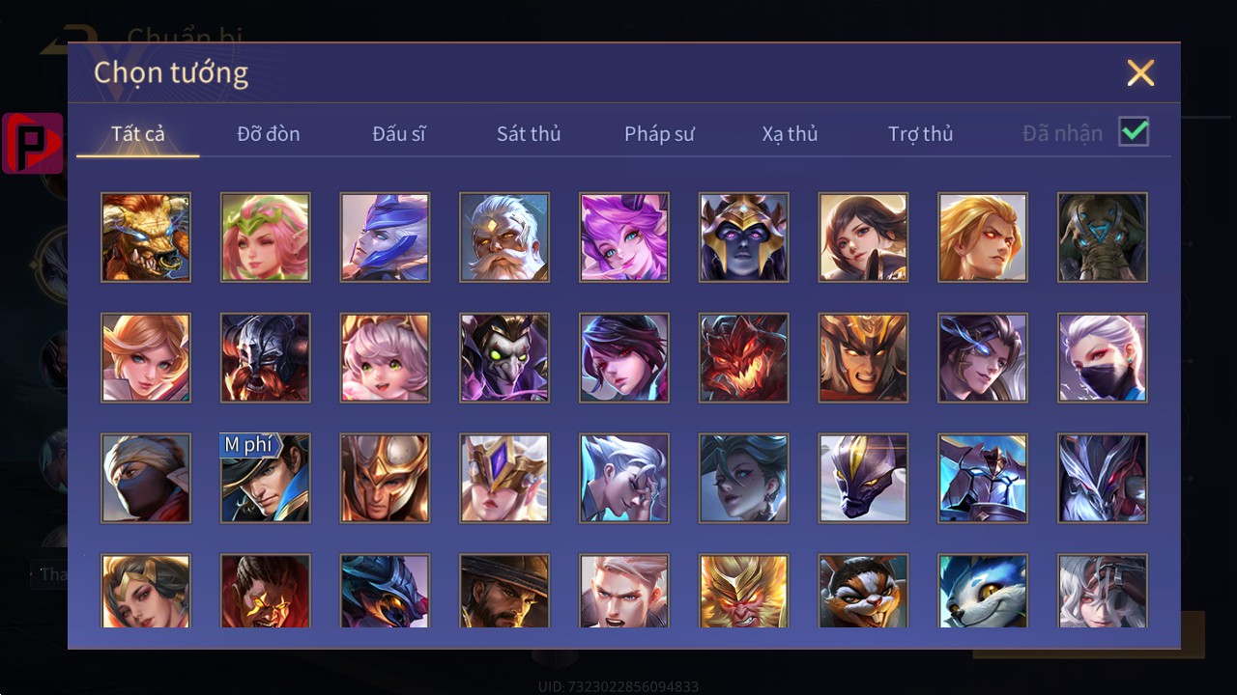Viewport: 1237px width, 695px height.
Task: Select the red demon face hero
Action: (x=744, y=358)
